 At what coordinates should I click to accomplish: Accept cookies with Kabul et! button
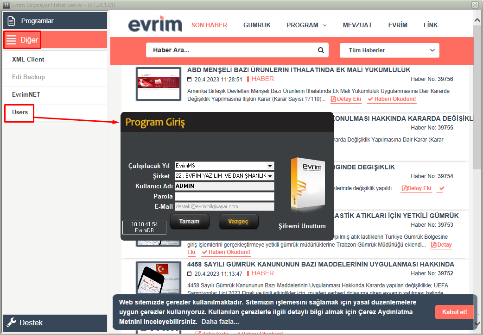[x=454, y=312]
